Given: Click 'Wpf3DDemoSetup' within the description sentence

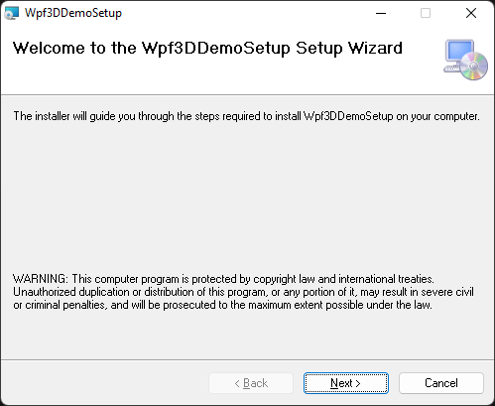Looking at the screenshot, I should (x=348, y=116).
